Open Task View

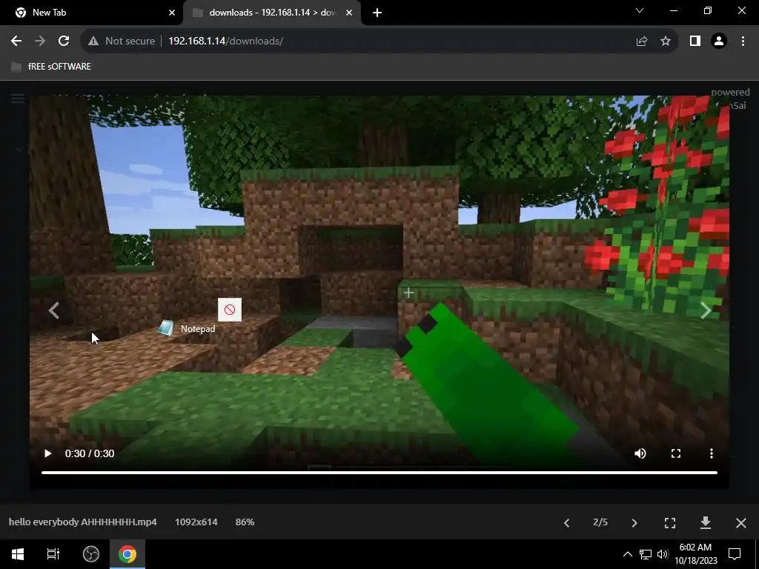tap(53, 554)
